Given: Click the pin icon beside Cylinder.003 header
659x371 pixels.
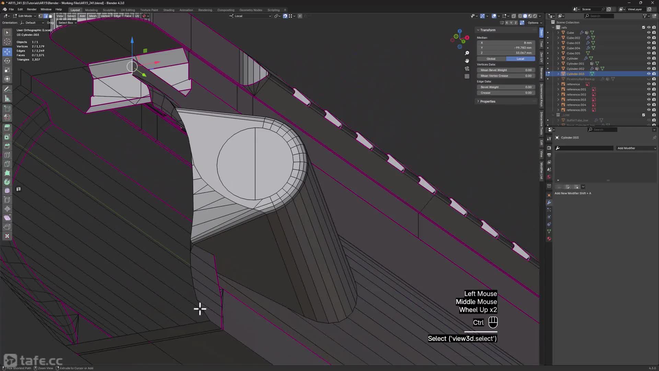Looking at the screenshot, I should coord(654,137).
